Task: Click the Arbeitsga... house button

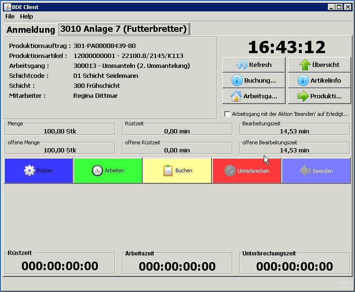Action: point(254,96)
